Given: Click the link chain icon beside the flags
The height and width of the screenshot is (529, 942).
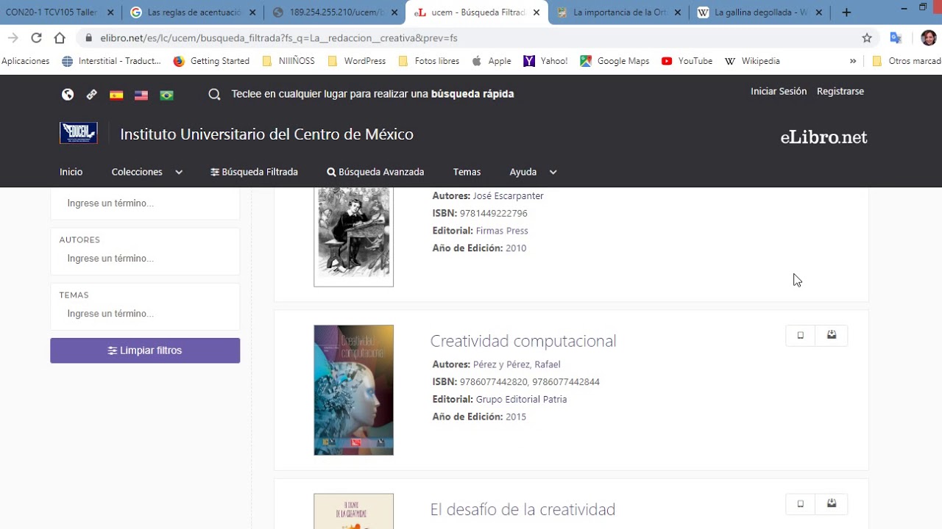Looking at the screenshot, I should pyautogui.click(x=91, y=94).
